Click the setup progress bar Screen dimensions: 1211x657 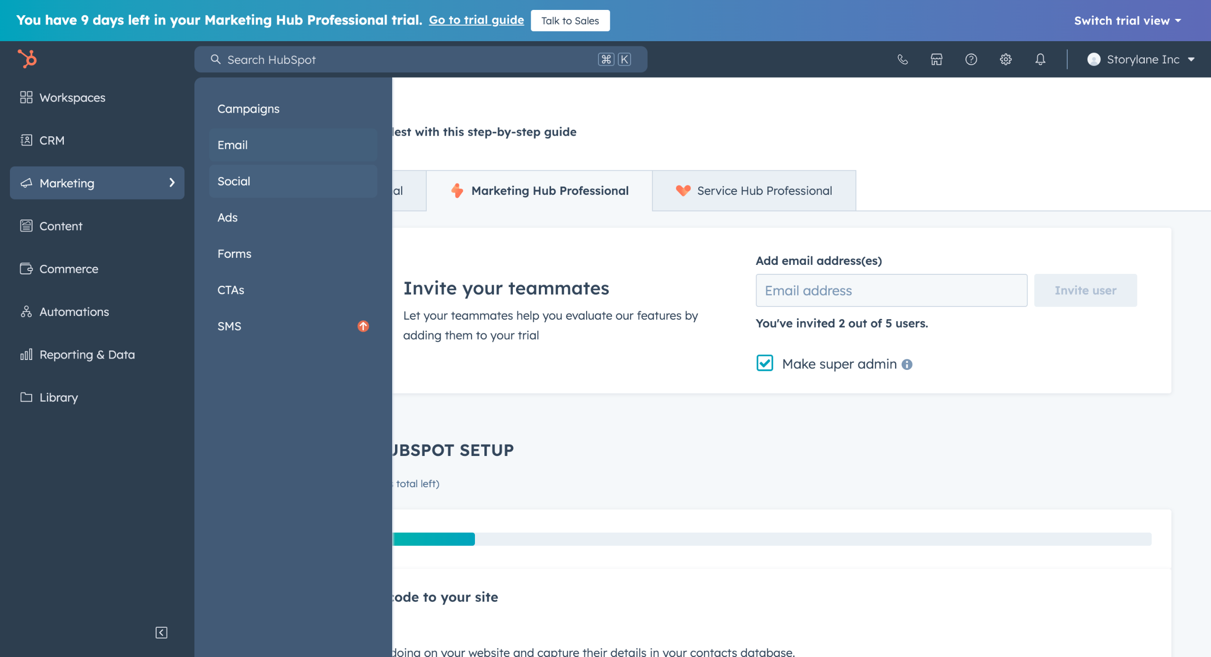772,539
